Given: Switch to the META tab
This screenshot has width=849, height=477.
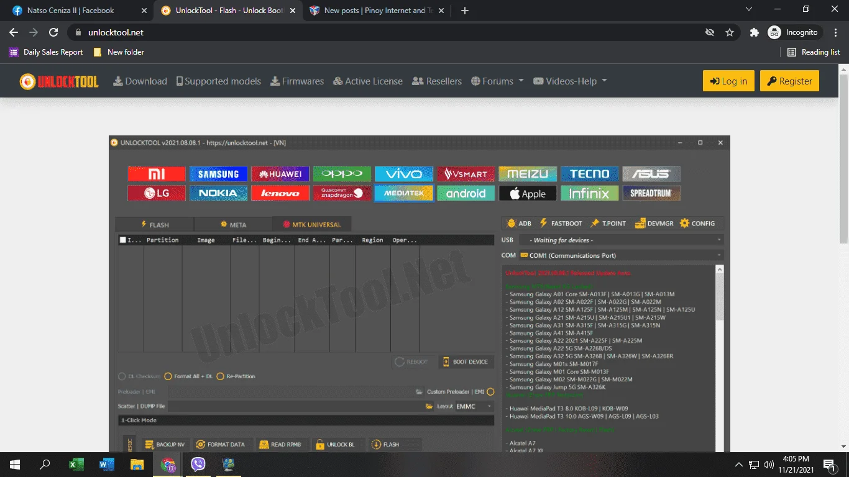Looking at the screenshot, I should pyautogui.click(x=233, y=224).
